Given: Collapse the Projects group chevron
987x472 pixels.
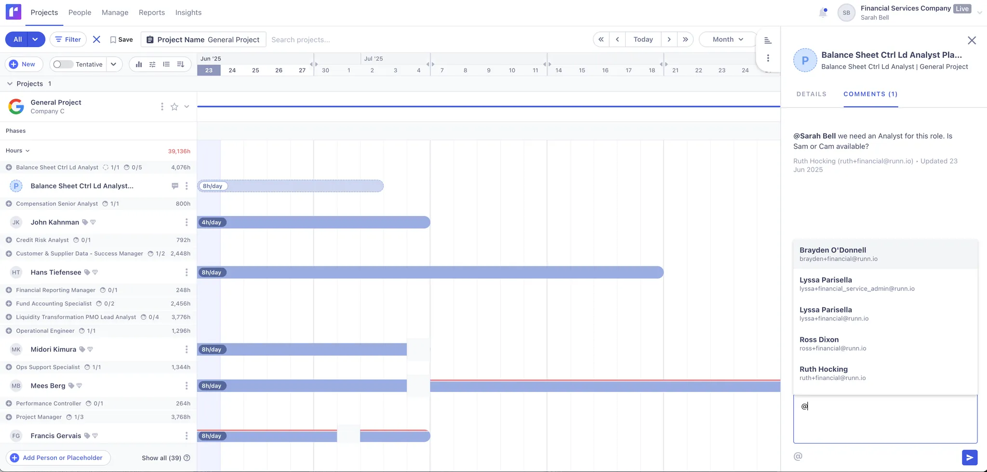Looking at the screenshot, I should (x=10, y=84).
